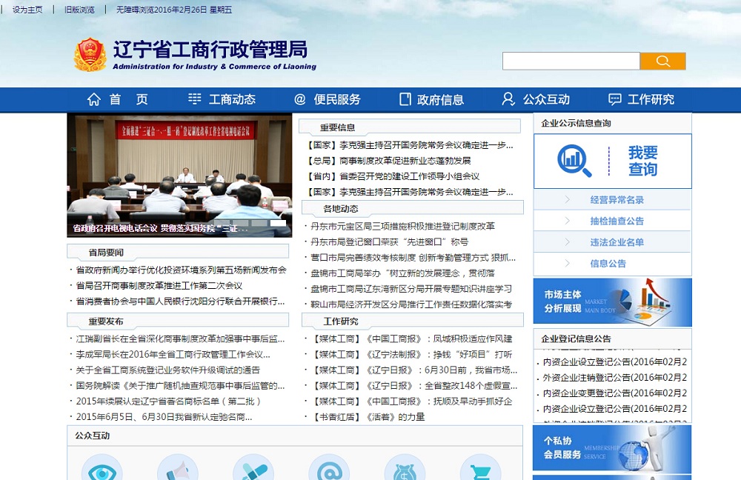The image size is (741, 480).
Task: Click the shopping cart icon under 公众互动
Action: pyautogui.click(x=481, y=469)
